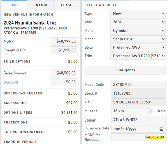Click the Colour field showing ATLAS WHITE

click(x=139, y=120)
